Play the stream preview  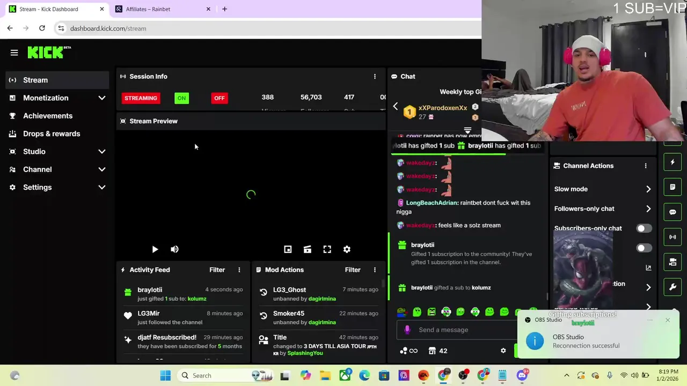(155, 249)
